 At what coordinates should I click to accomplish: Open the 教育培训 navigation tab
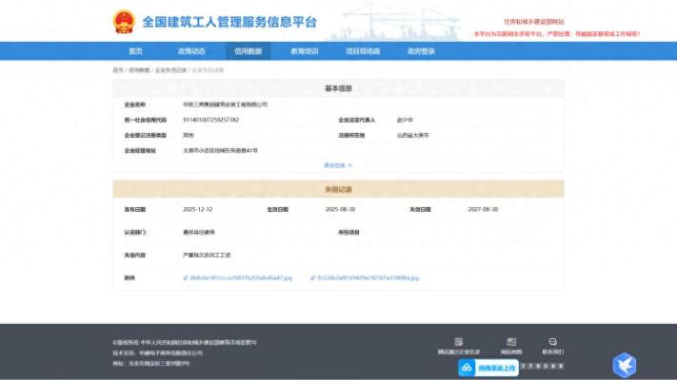[x=304, y=51]
